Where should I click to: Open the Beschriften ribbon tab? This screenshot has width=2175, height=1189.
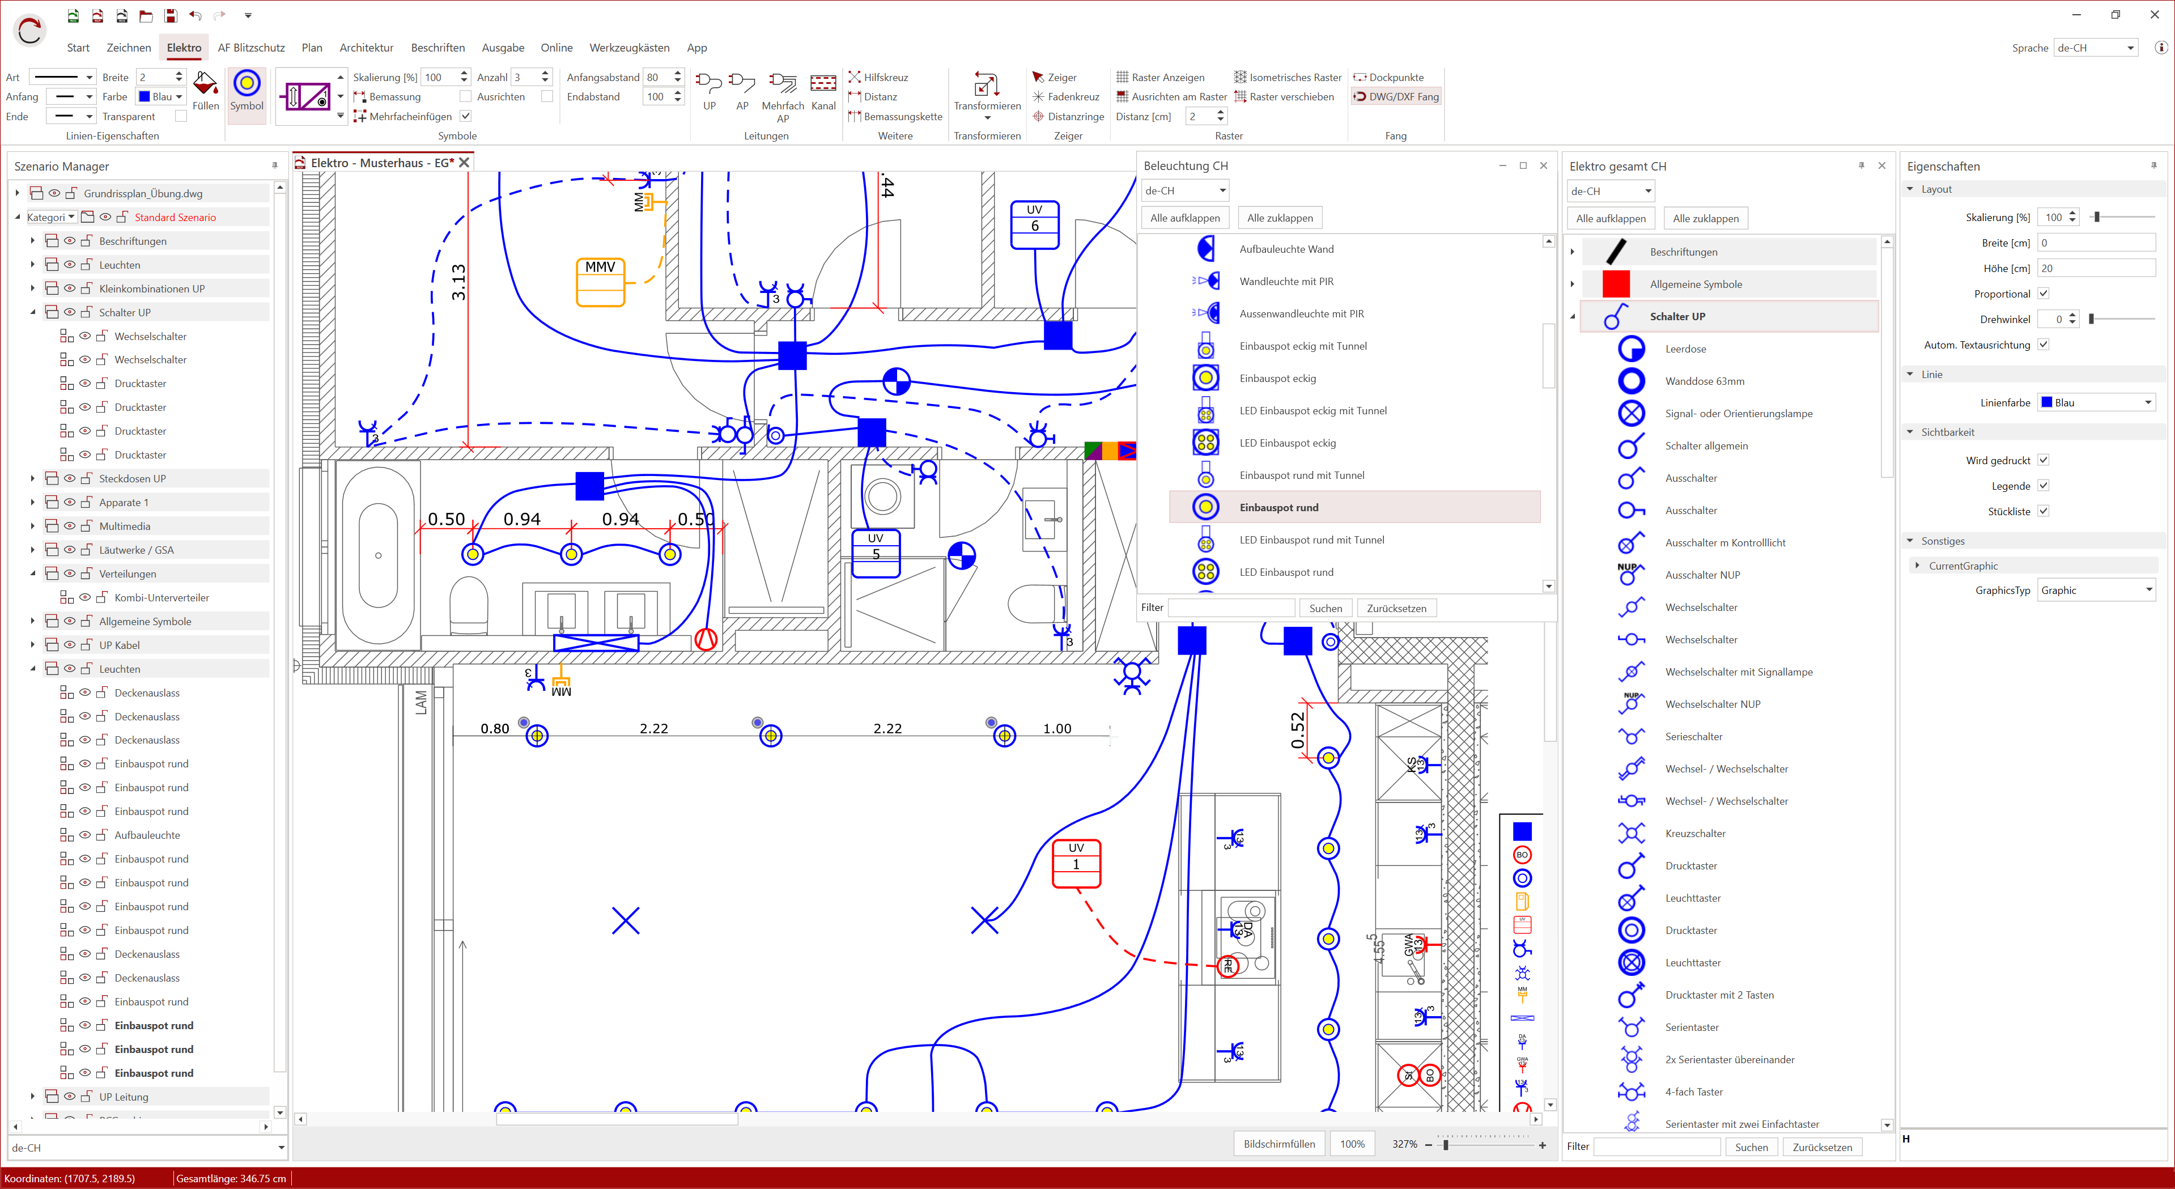tap(438, 47)
